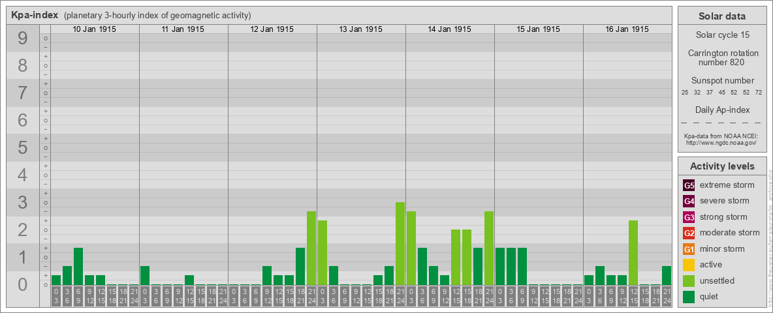Click the G1 minor storm legend icon
This screenshot has height=313, width=773.
pos(689,248)
